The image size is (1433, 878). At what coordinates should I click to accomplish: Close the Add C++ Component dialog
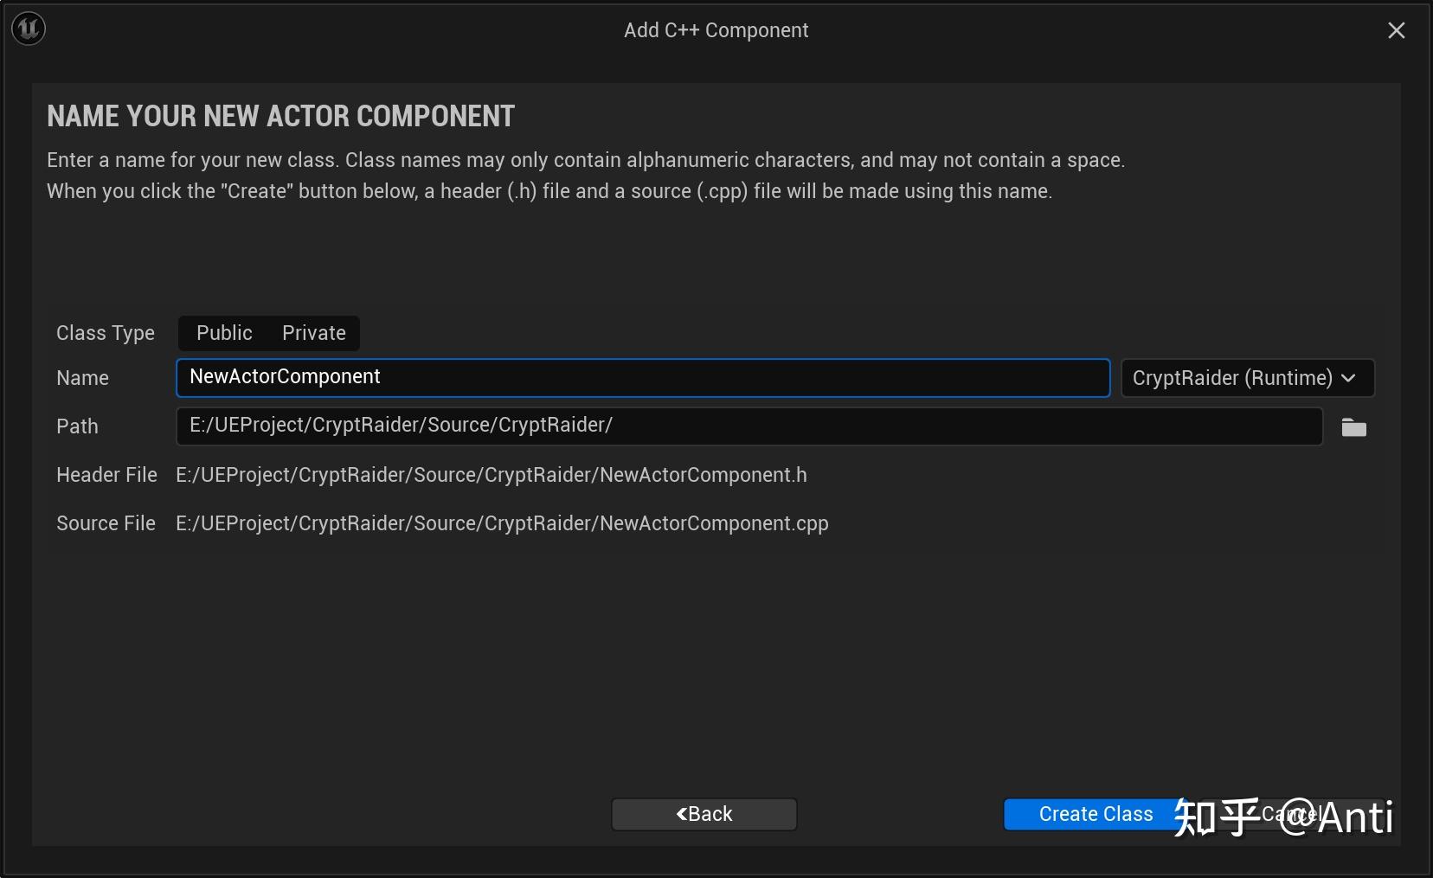pyautogui.click(x=1396, y=30)
